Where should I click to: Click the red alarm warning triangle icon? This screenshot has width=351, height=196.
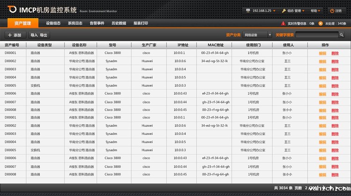click(x=283, y=23)
